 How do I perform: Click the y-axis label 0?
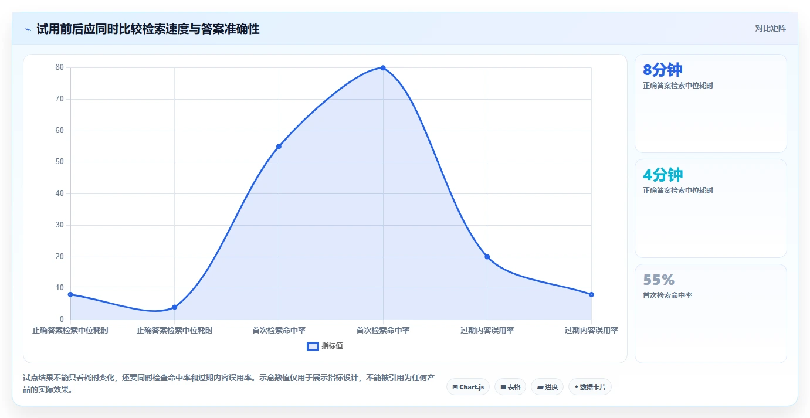click(62, 320)
